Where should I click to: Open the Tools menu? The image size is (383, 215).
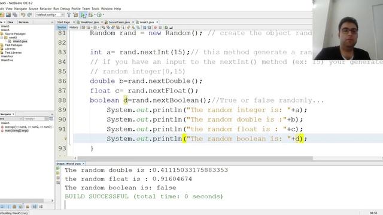pos(95,9)
